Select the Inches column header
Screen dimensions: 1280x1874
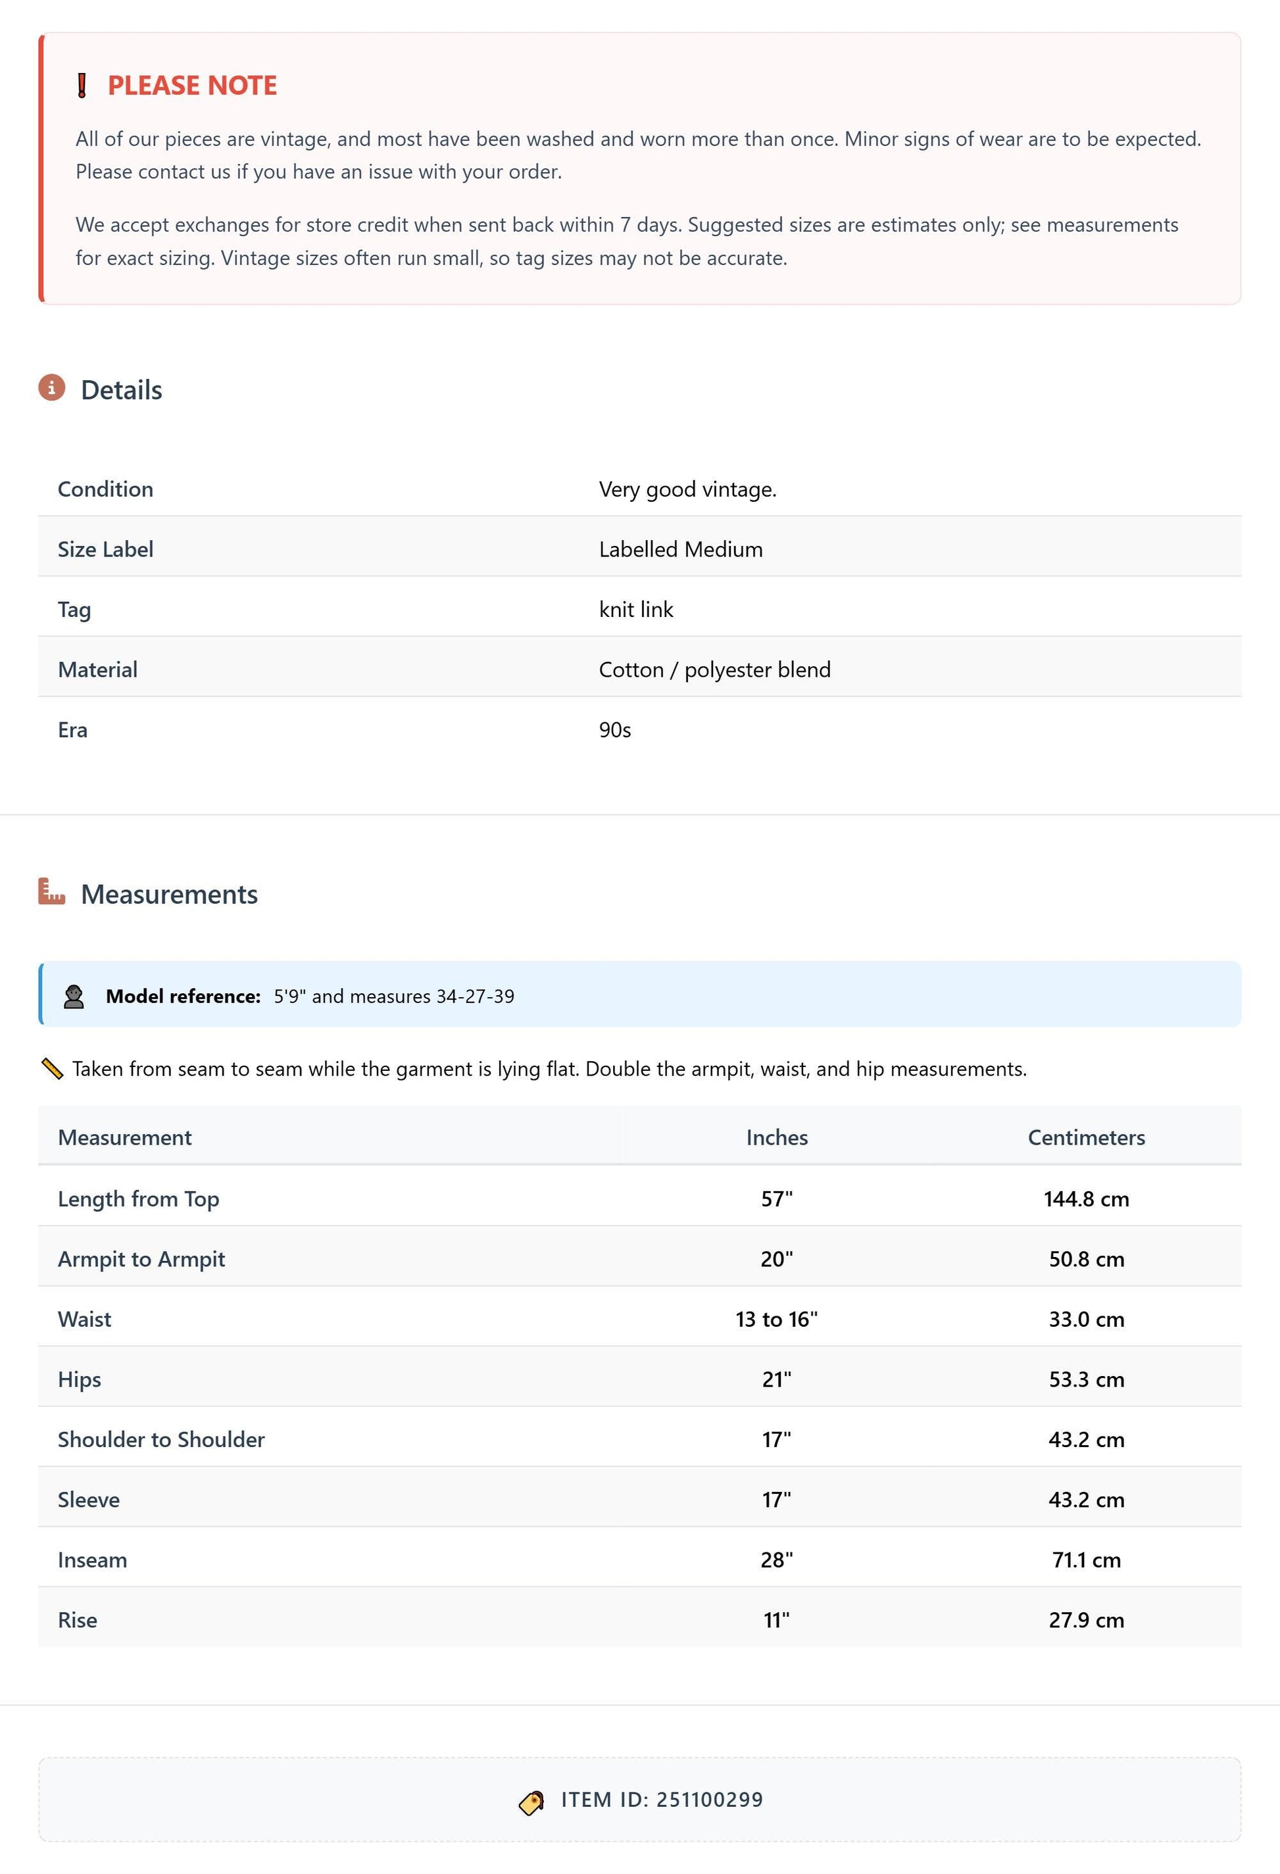click(777, 1137)
